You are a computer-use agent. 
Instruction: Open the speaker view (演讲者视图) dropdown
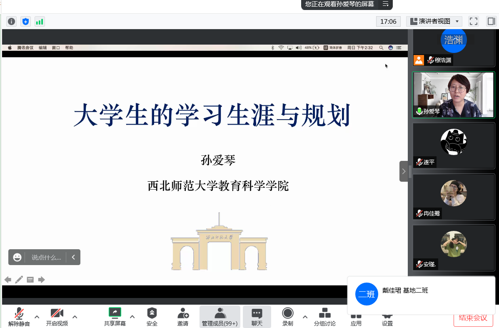coord(434,21)
